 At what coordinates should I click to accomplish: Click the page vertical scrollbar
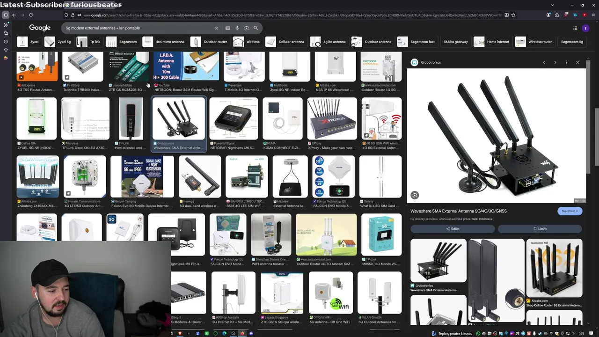[596, 137]
